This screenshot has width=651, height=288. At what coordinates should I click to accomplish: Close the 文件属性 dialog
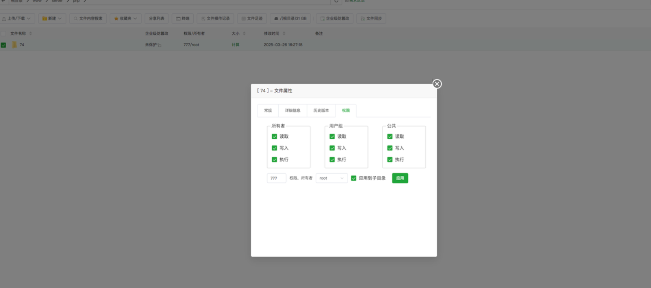point(437,84)
